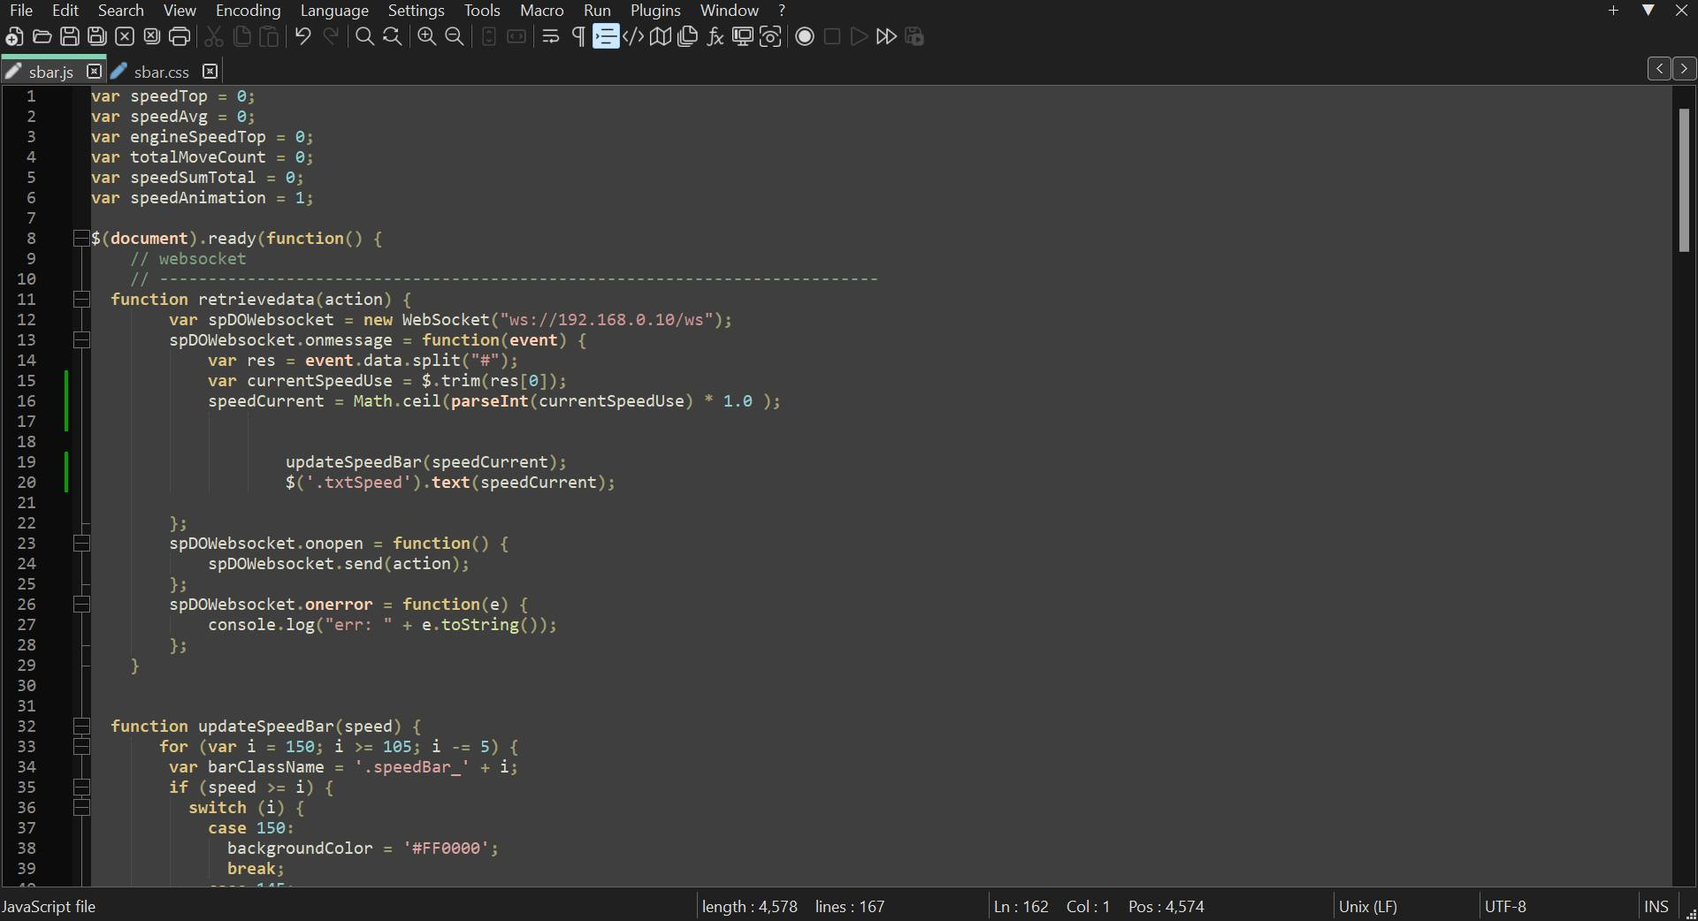Image resolution: width=1698 pixels, height=921 pixels.
Task: Toggle Document Map panel
Action: [661, 36]
